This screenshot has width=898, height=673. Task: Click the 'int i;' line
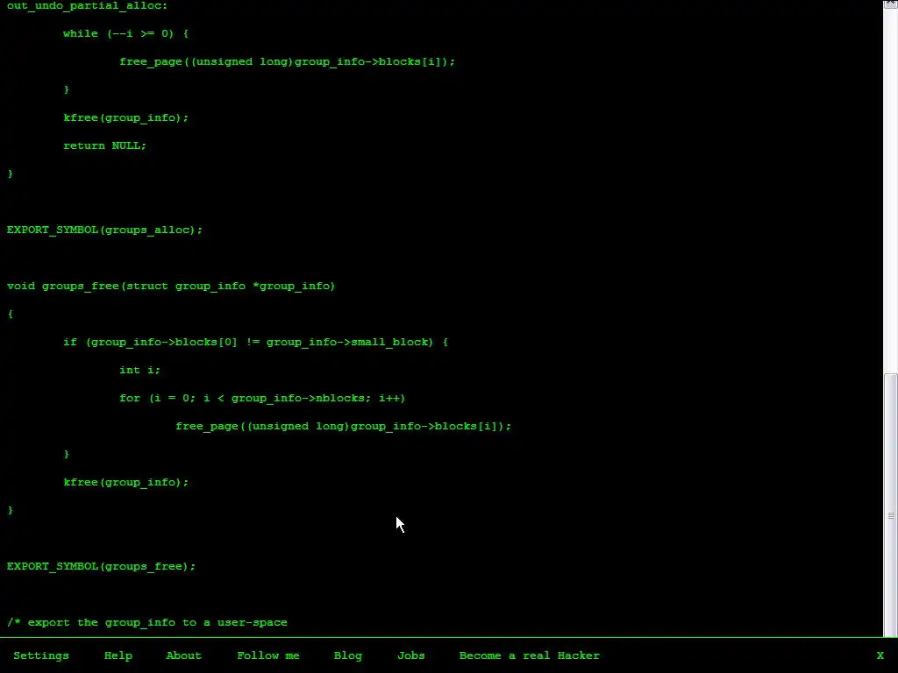139,371
